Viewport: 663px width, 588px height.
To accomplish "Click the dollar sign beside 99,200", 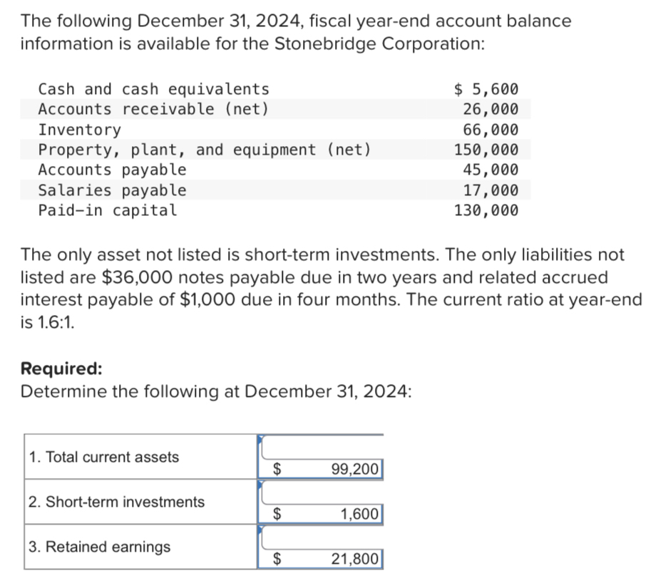I will 277,470.
